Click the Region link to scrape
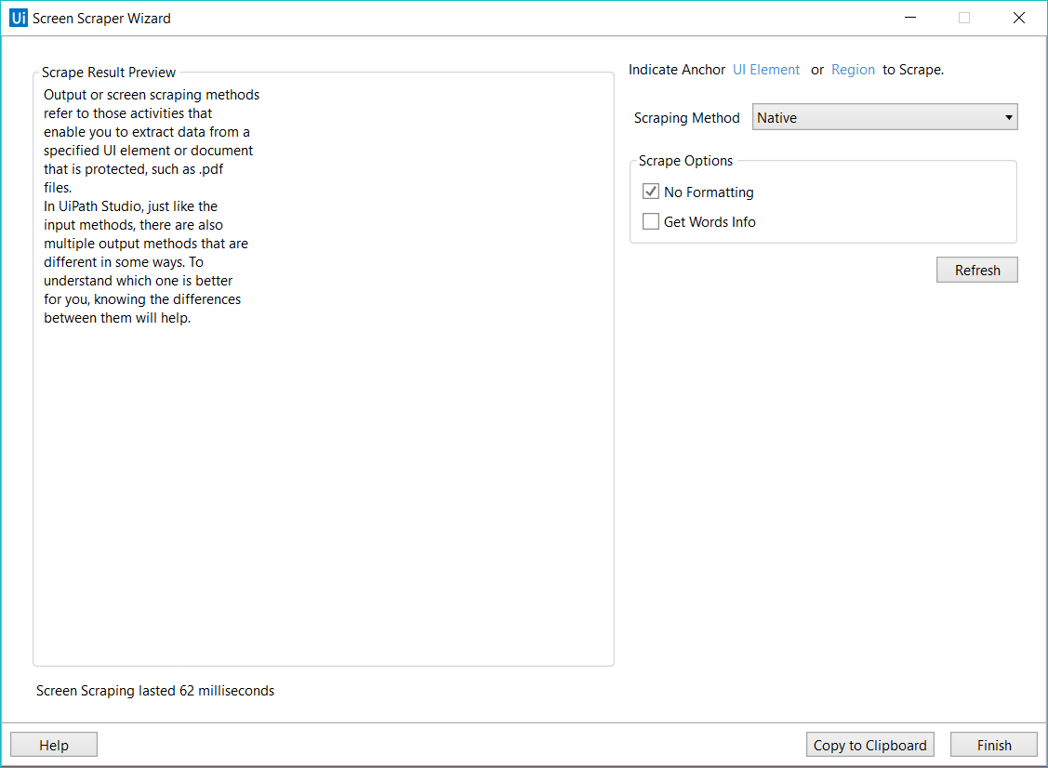The height and width of the screenshot is (768, 1048). click(x=853, y=70)
